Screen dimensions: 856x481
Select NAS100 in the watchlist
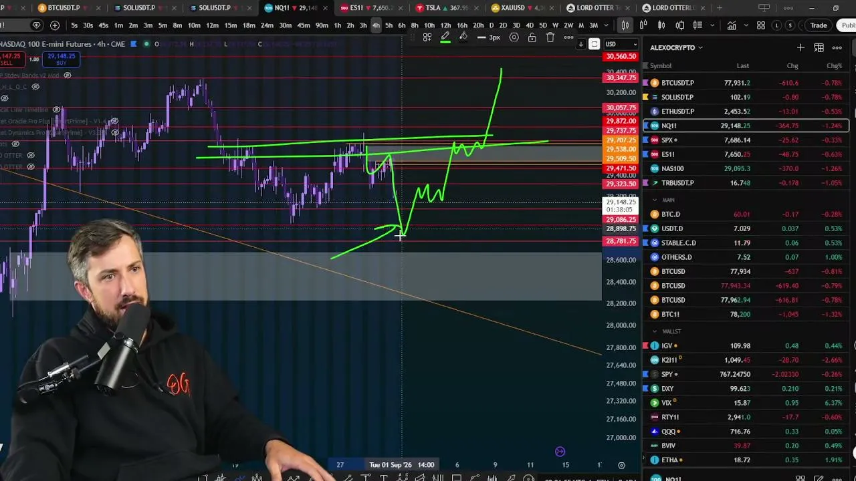[746, 168]
